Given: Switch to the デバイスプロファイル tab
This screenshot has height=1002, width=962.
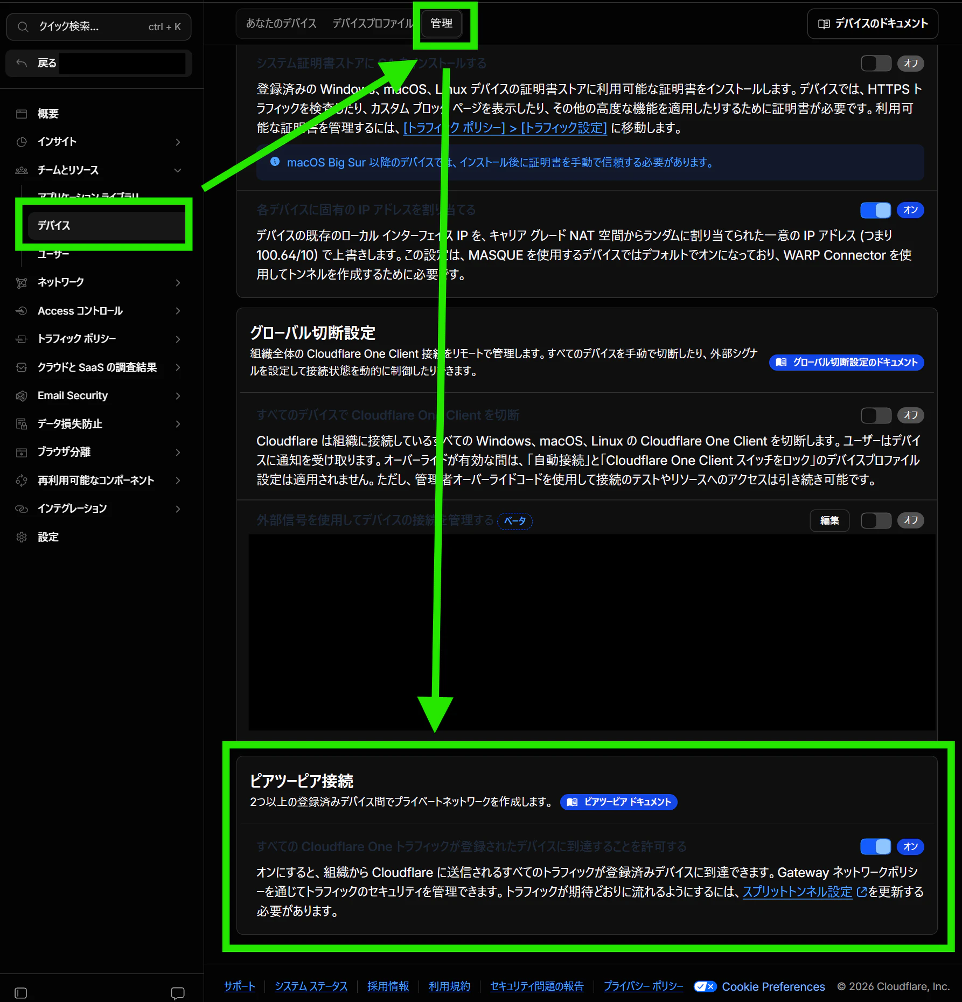Looking at the screenshot, I should [x=373, y=24].
